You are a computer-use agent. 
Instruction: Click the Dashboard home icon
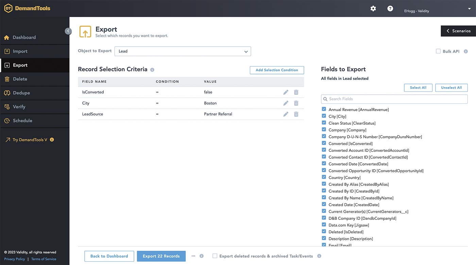[x=6, y=37]
